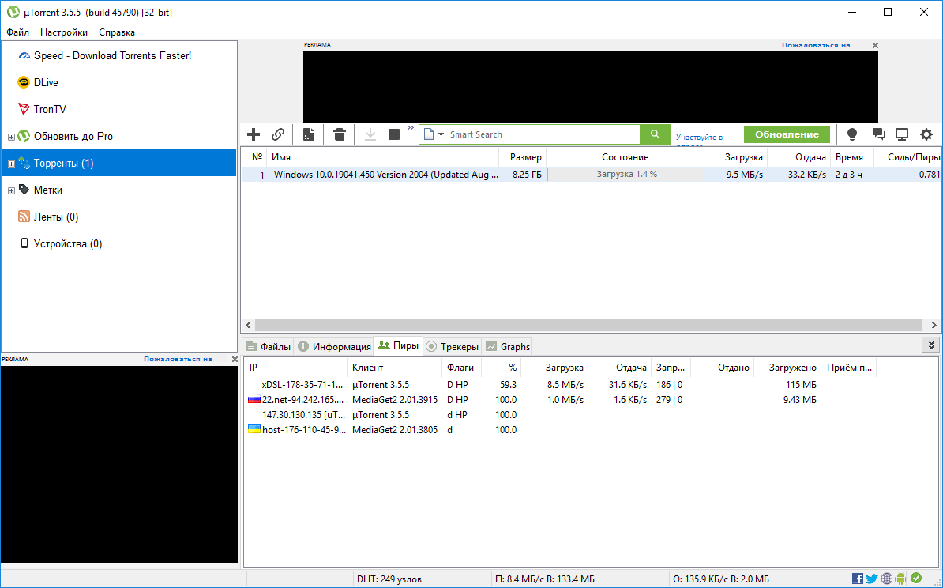The width and height of the screenshot is (943, 588).
Task: Click the light bulb tips icon
Action: coord(851,134)
